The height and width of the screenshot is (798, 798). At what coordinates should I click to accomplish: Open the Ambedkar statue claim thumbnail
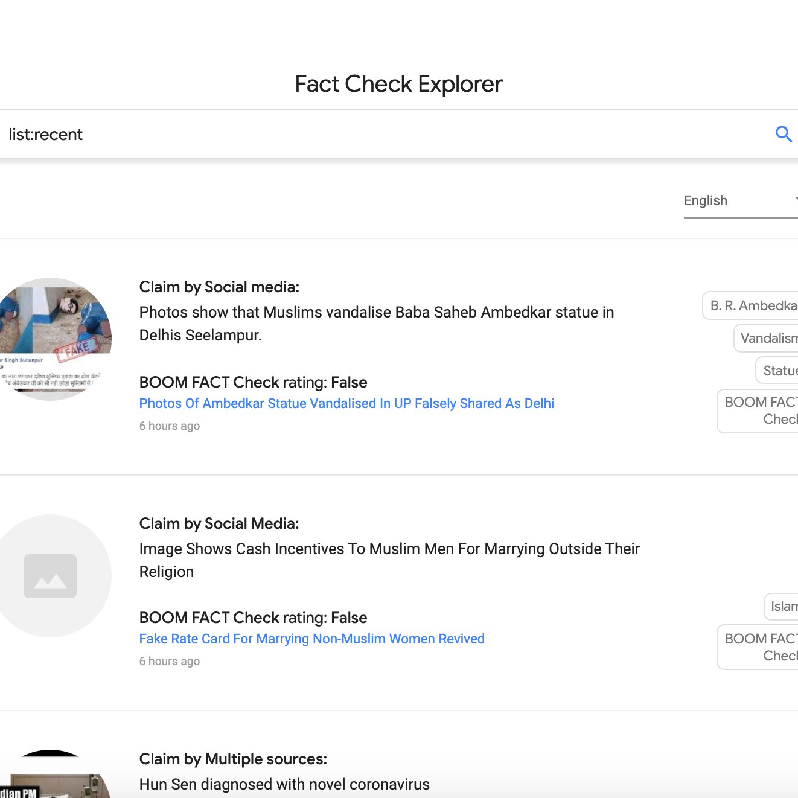51,339
